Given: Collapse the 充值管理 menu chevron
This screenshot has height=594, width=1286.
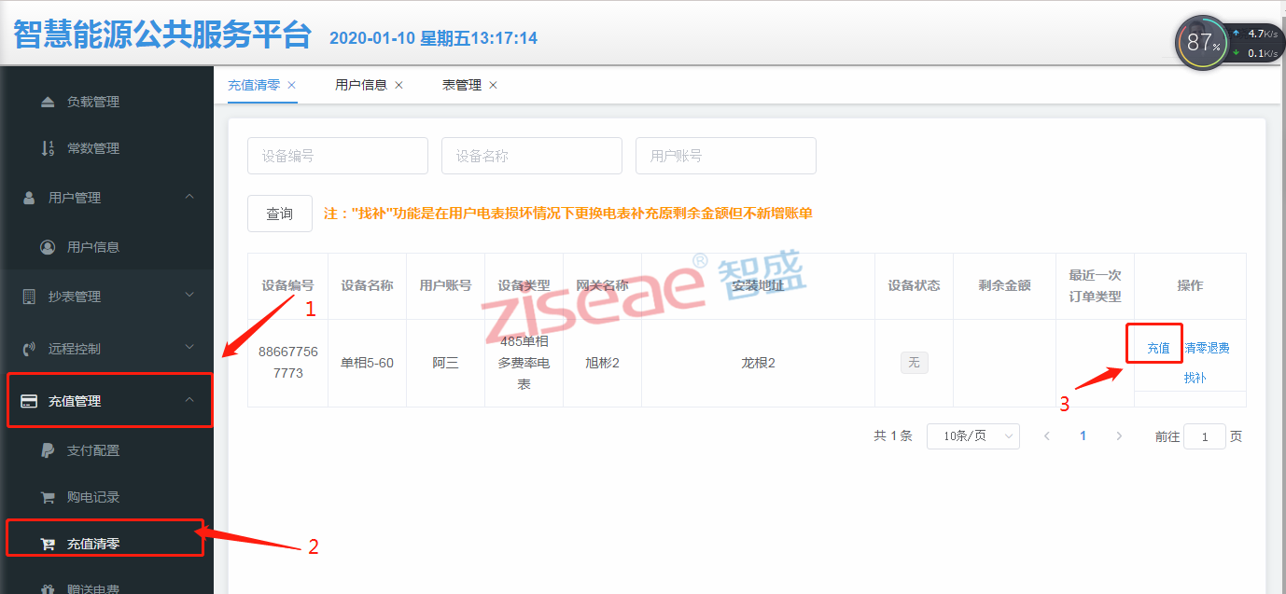Looking at the screenshot, I should [189, 400].
